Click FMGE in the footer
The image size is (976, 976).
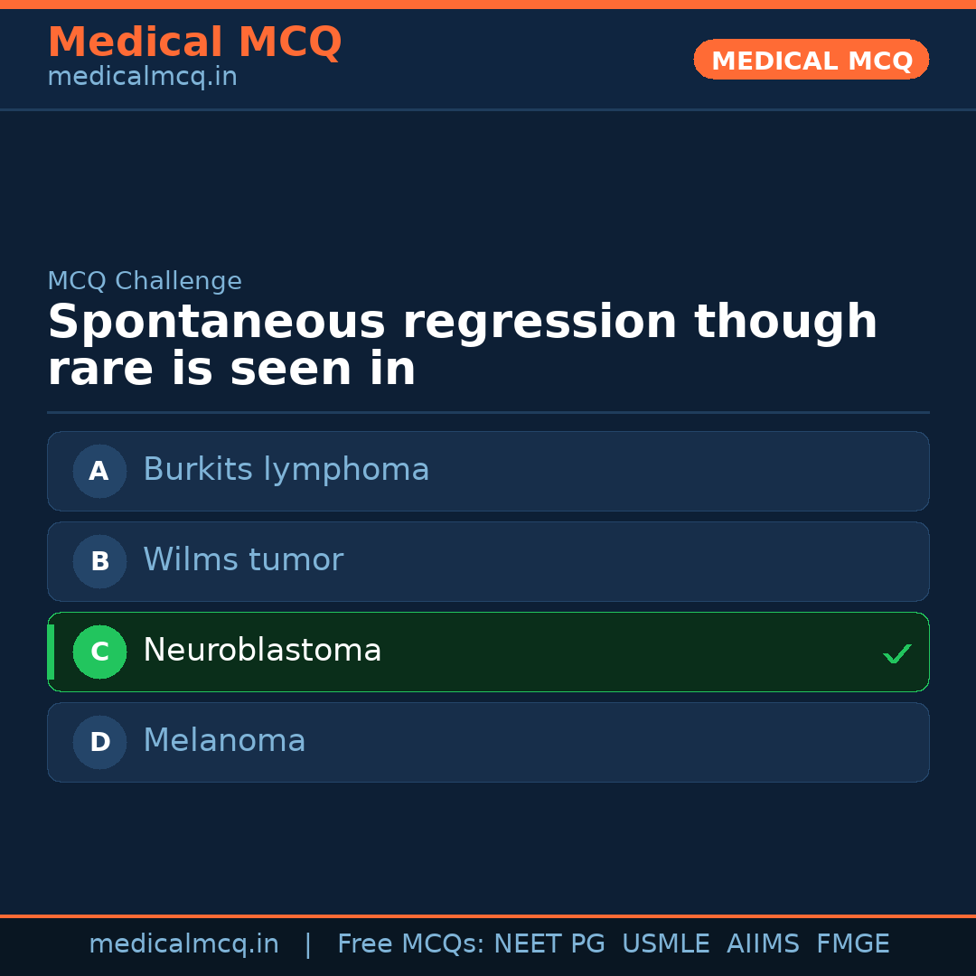[x=852, y=944]
